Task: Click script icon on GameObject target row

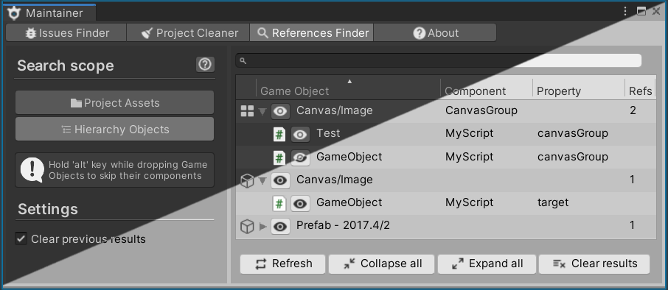Action: 279,204
